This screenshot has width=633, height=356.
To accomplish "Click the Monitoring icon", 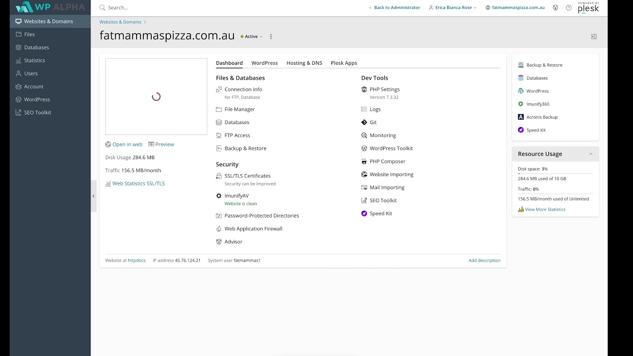I will (x=364, y=135).
